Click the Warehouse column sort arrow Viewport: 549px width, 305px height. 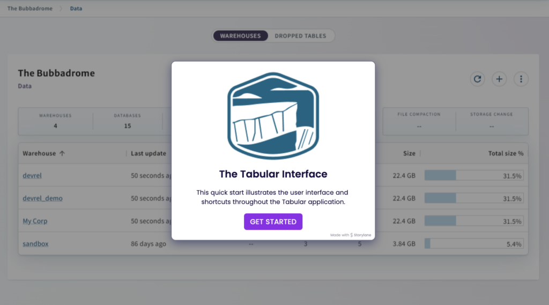(62, 153)
